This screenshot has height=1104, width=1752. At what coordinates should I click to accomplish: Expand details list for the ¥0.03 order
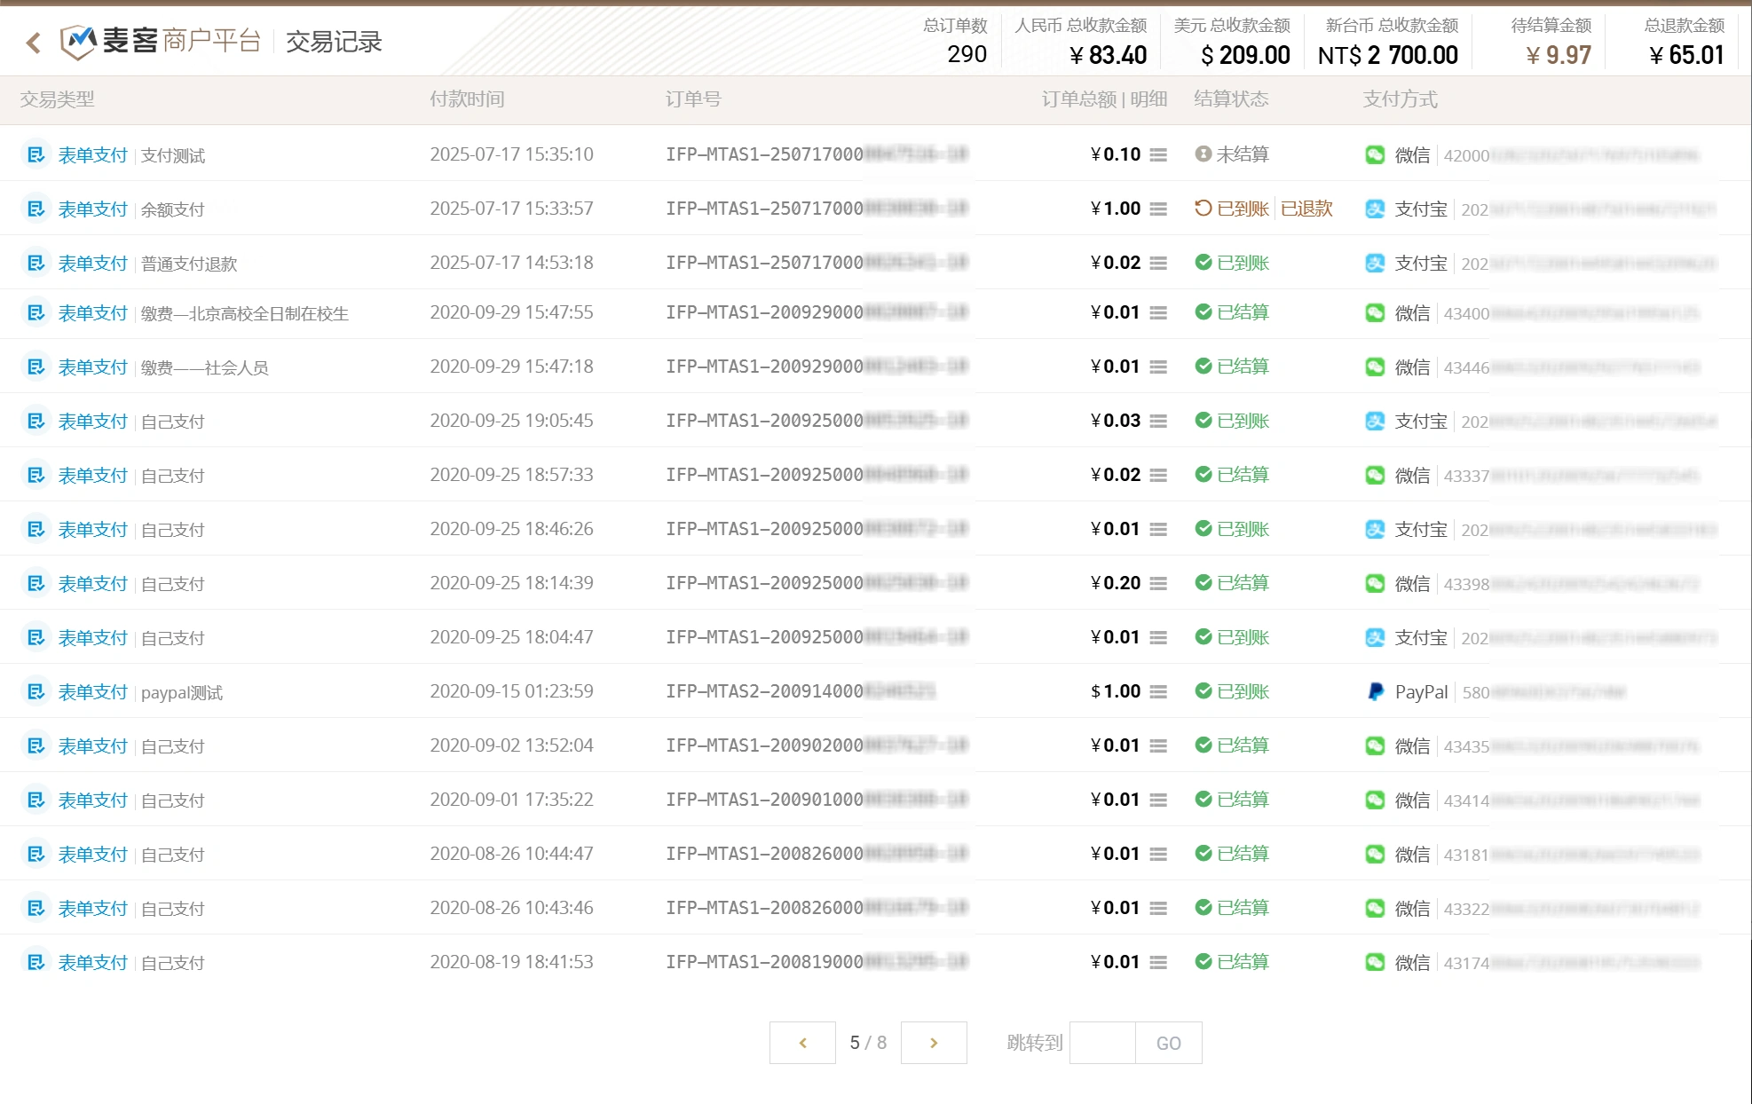1158,422
